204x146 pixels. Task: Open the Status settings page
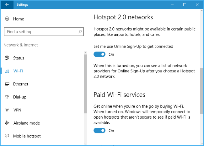click(x=19, y=58)
